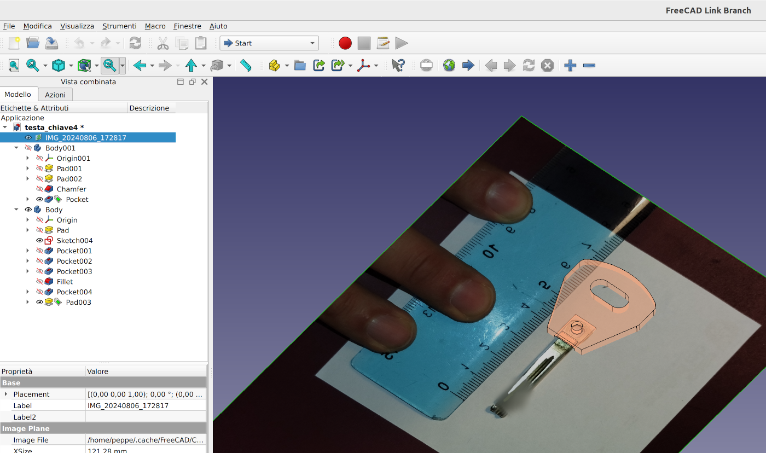Open the Start workbench selector dropdown
This screenshot has width=766, height=453.
[269, 43]
